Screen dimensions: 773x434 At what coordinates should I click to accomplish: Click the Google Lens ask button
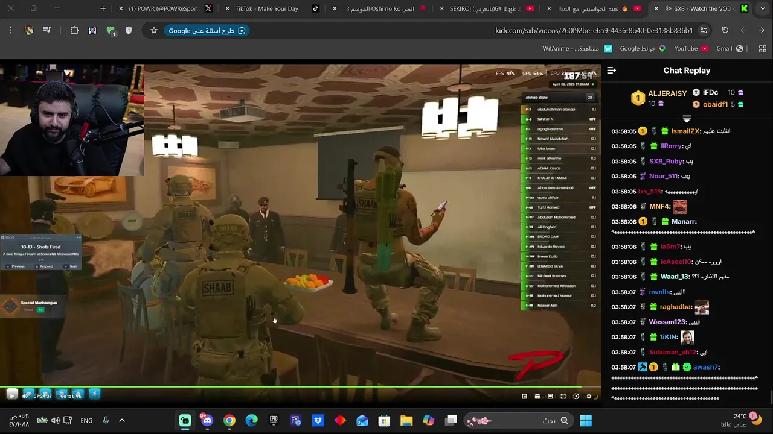pyautogui.click(x=207, y=30)
